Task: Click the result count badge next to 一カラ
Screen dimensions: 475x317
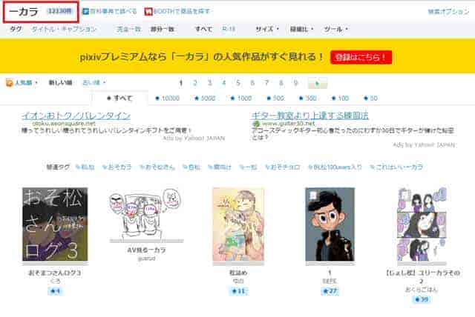Action: (x=60, y=11)
